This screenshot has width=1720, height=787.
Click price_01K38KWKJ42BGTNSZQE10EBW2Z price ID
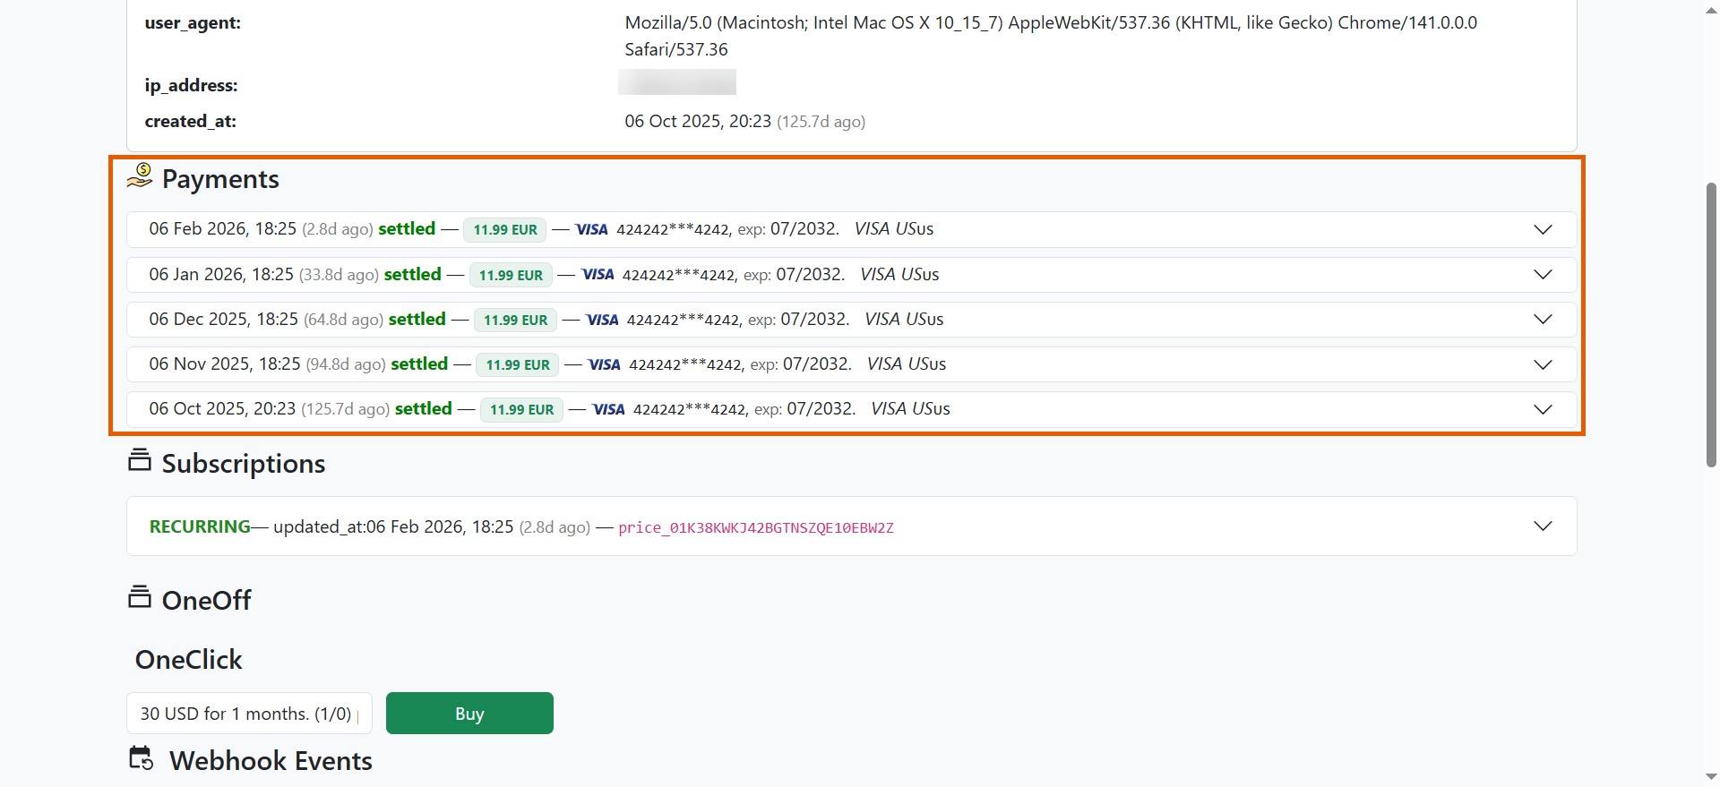click(756, 527)
